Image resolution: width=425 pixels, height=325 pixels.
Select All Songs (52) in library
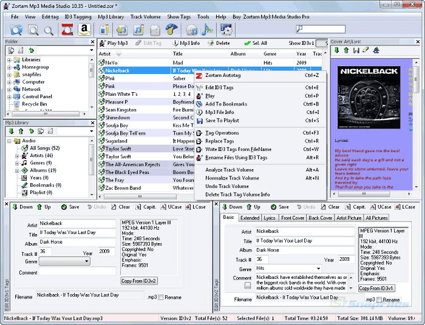pos(45,149)
